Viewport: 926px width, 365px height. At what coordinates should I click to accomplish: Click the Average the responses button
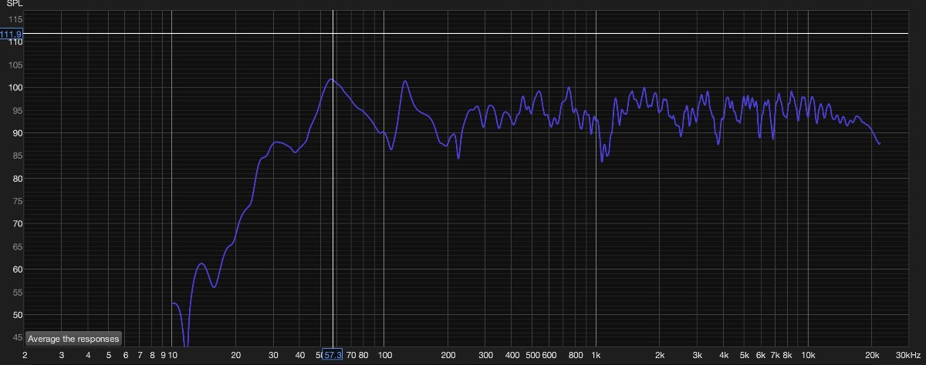[73, 339]
